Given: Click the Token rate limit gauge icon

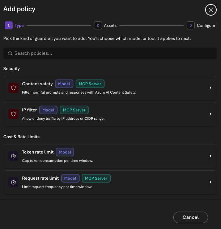Looking at the screenshot, I should (13, 156).
